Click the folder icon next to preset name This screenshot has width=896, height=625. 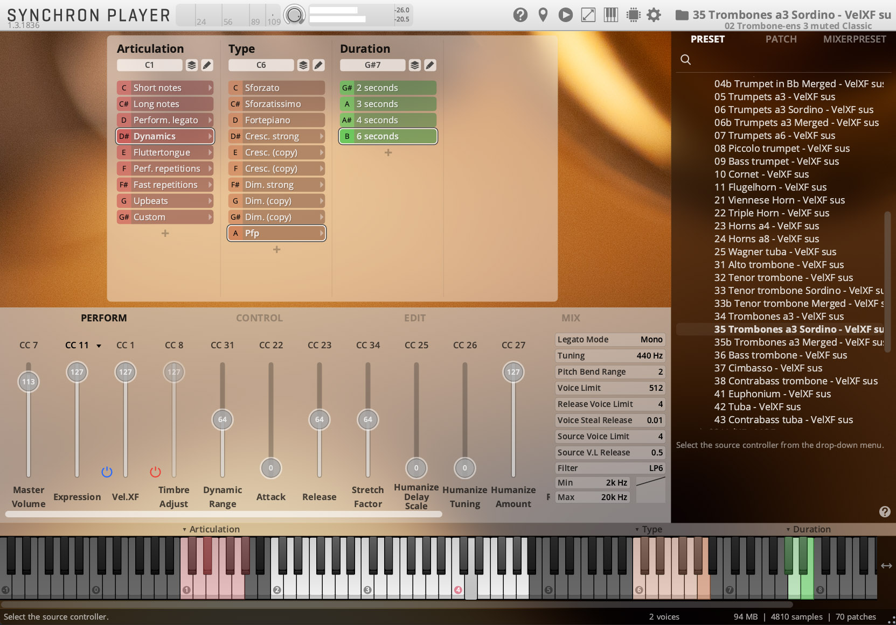(682, 15)
